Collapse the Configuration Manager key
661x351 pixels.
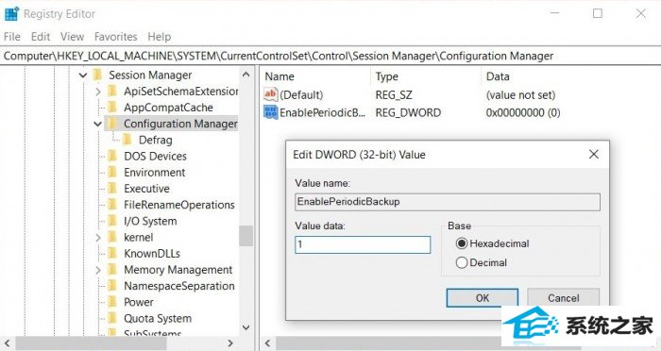pos(98,124)
